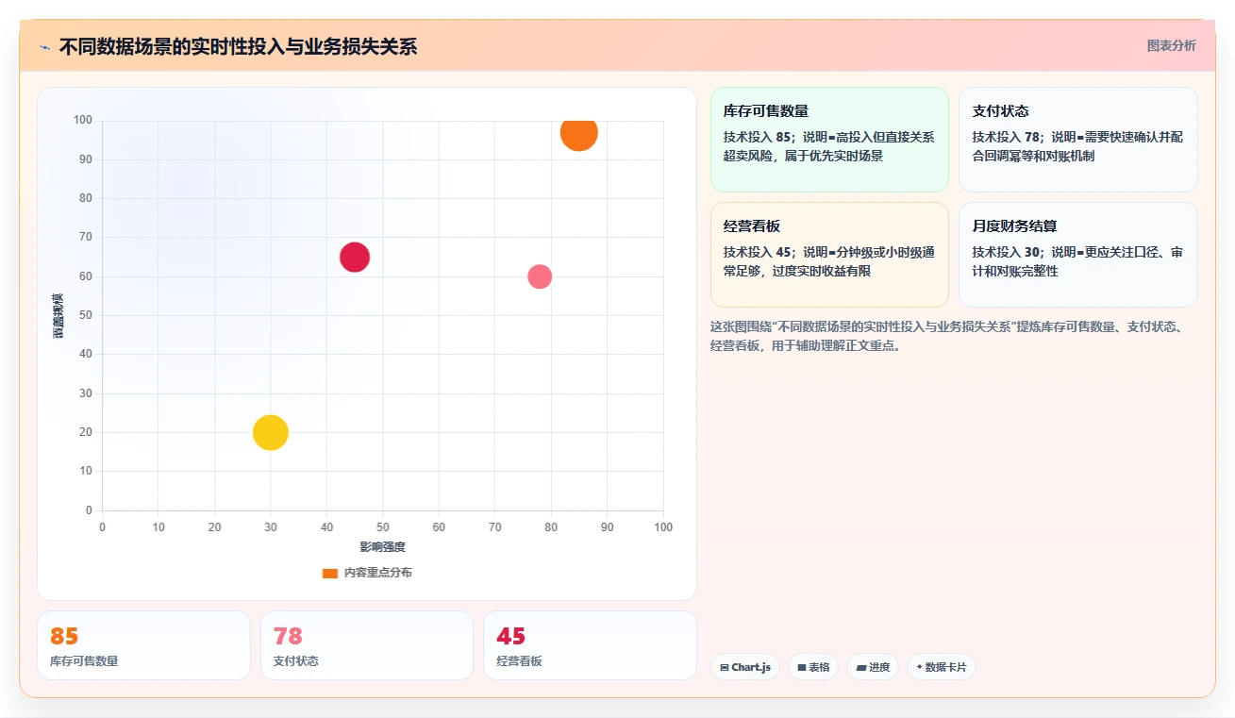This screenshot has width=1235, height=718.
Task: Select the 78 支付状态 stat card
Action: pos(367,645)
